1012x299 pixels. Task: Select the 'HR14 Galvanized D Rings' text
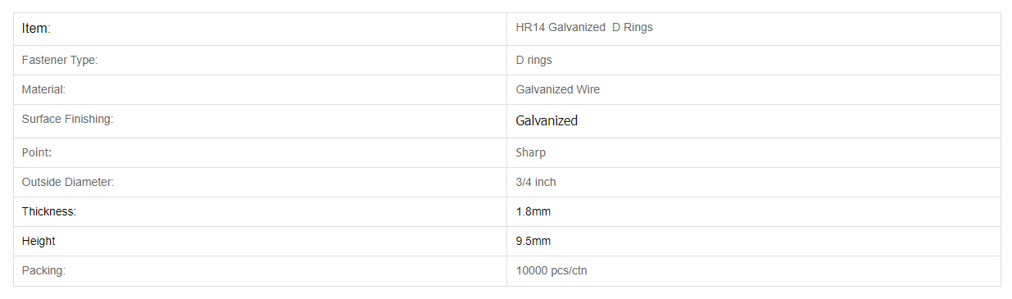coord(584,27)
